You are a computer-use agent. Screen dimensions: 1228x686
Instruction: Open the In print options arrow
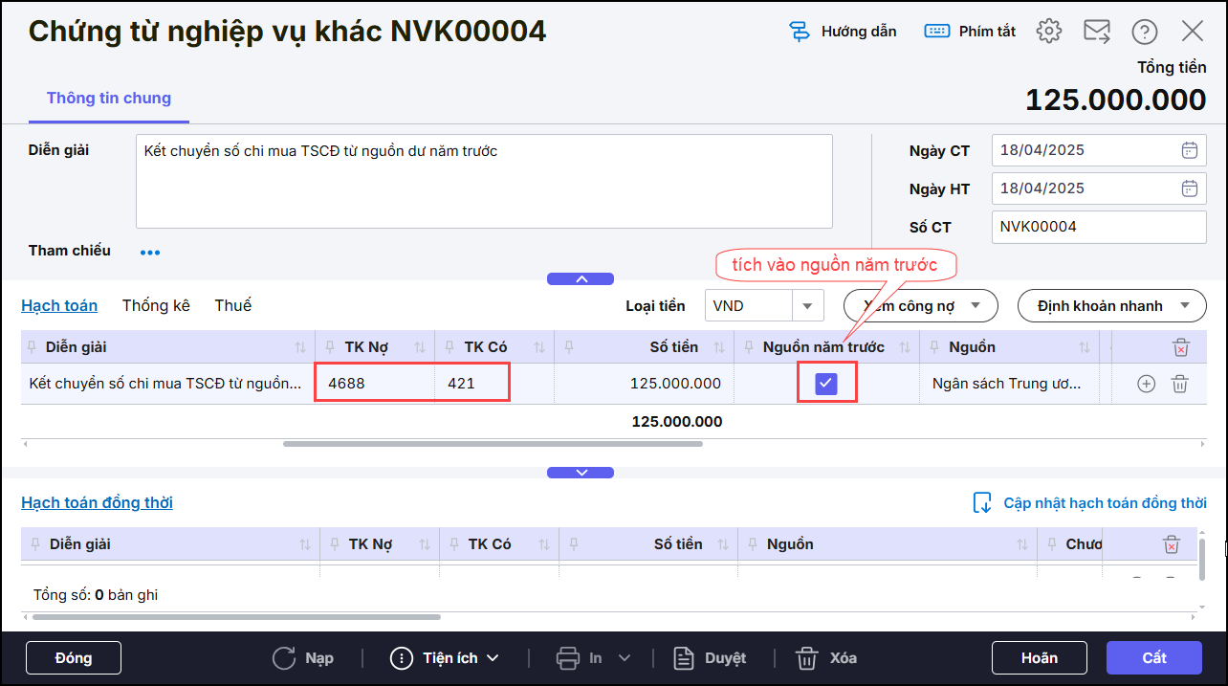[x=625, y=658]
